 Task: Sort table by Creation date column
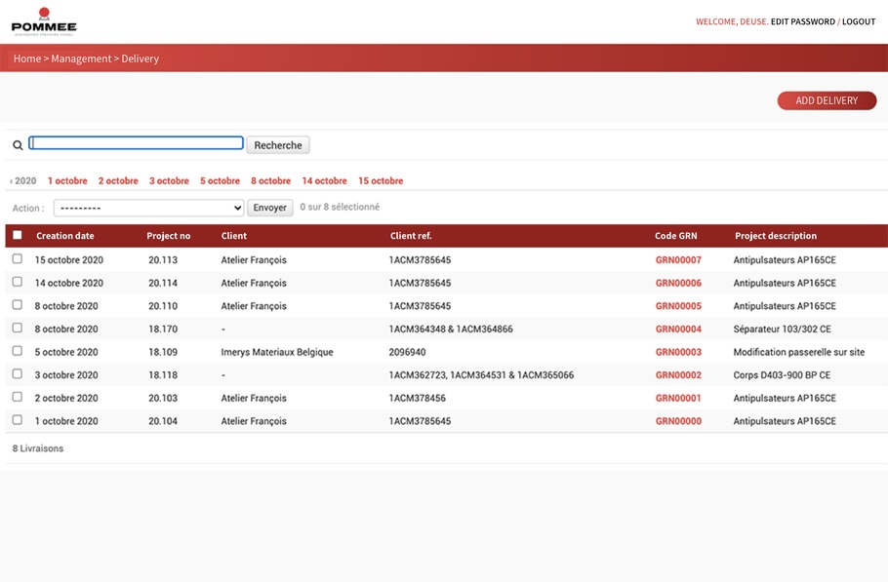point(65,236)
